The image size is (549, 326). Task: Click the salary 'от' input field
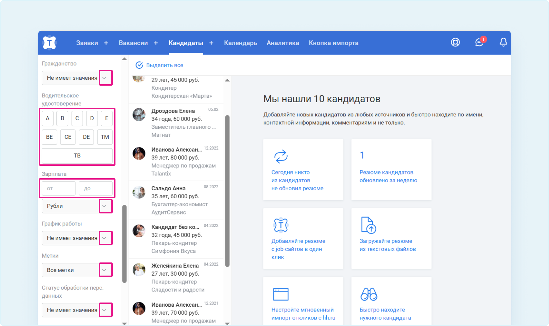pos(58,189)
